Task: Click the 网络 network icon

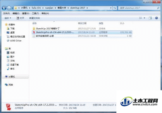Action: point(6,85)
